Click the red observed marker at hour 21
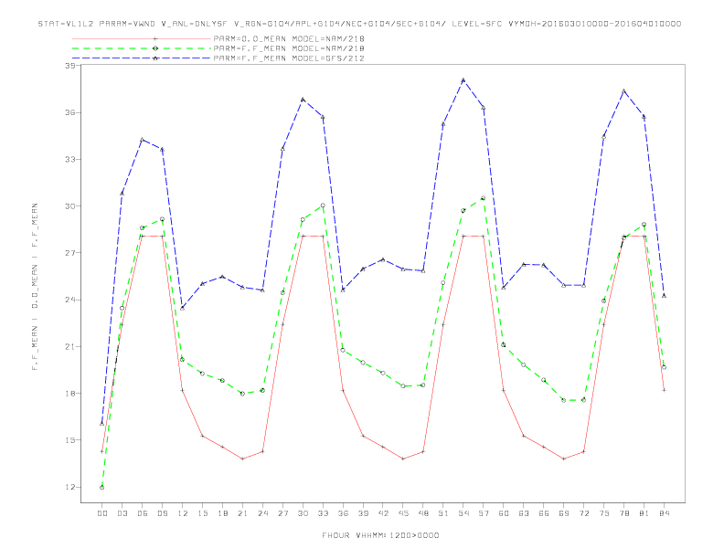The width and height of the screenshot is (724, 559). [x=242, y=459]
